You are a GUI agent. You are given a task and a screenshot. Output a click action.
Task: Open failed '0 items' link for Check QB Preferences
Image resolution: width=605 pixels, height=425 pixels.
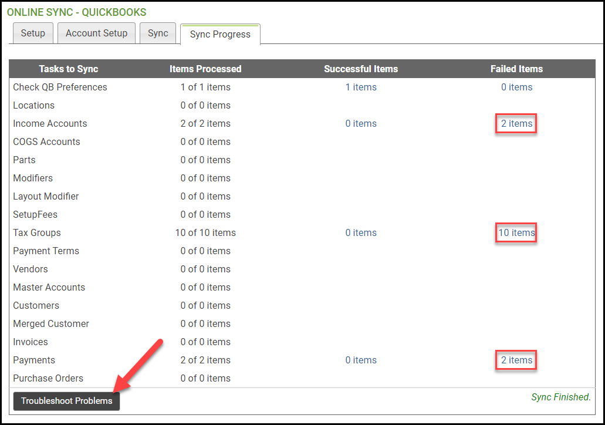point(516,87)
